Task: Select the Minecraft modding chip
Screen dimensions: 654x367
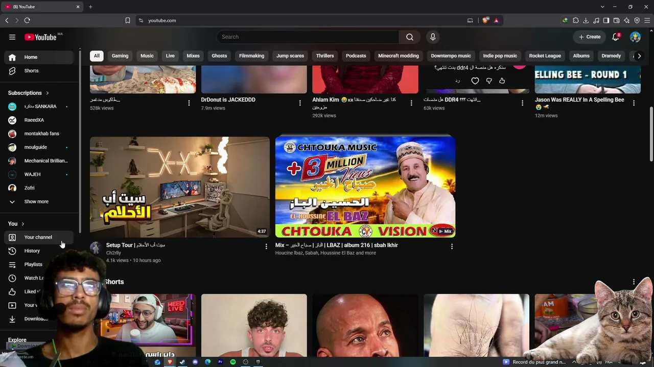Action: pos(399,56)
